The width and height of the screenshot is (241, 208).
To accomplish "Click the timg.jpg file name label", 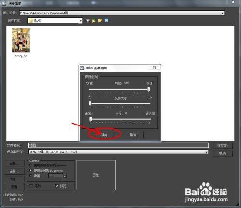I will [x=21, y=56].
